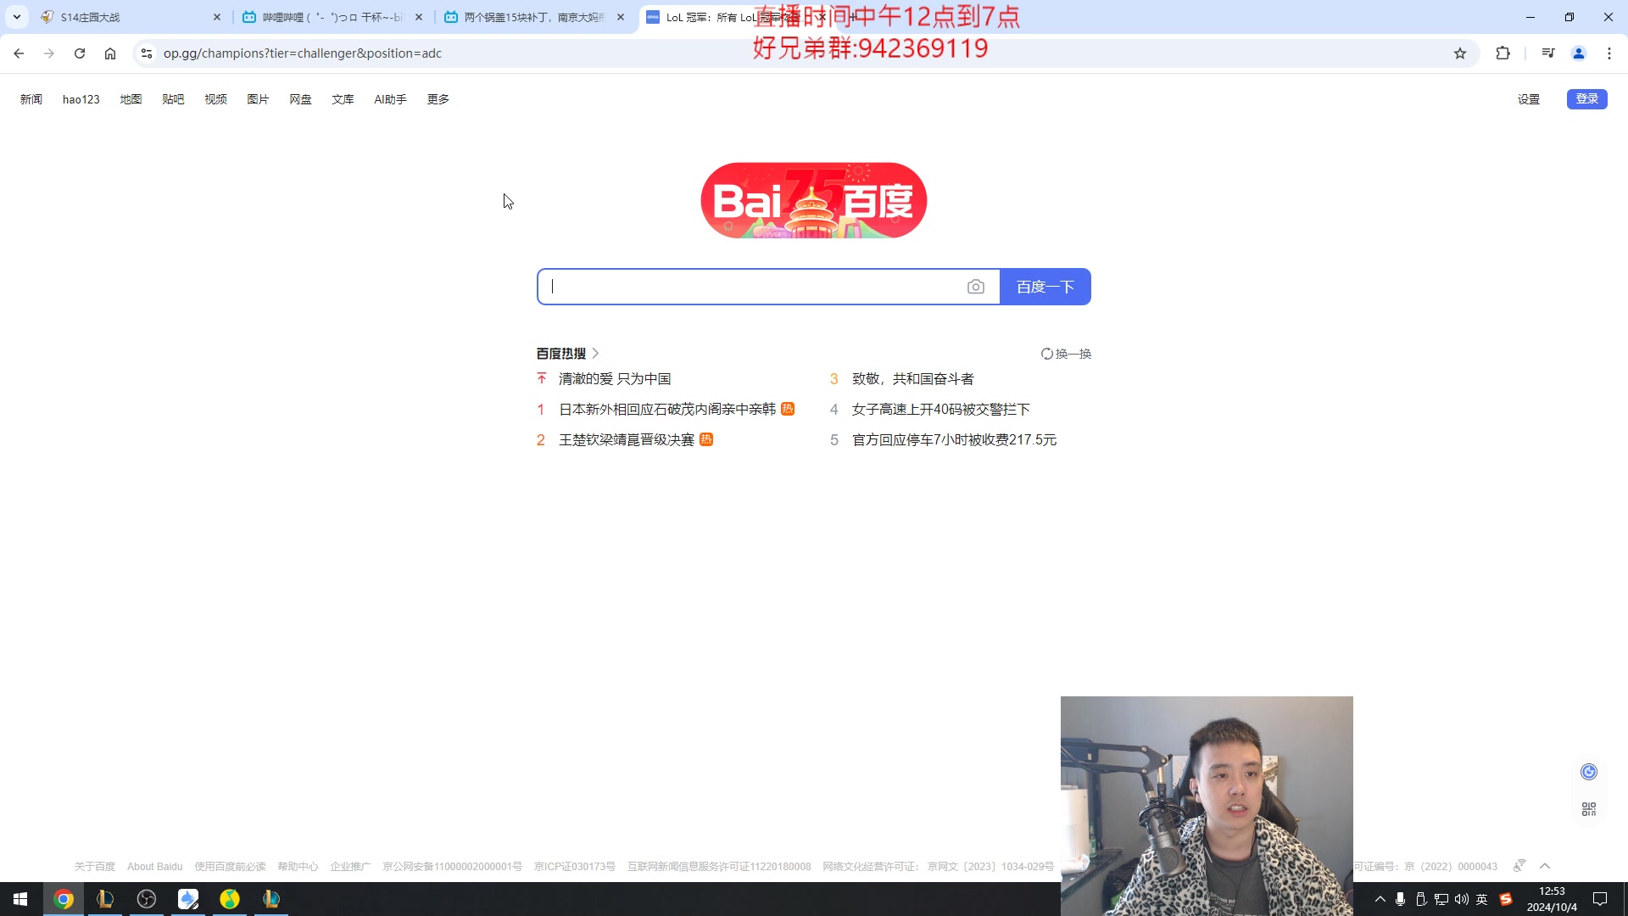
Task: Expand the tab search dropdown
Action: pos(17,17)
